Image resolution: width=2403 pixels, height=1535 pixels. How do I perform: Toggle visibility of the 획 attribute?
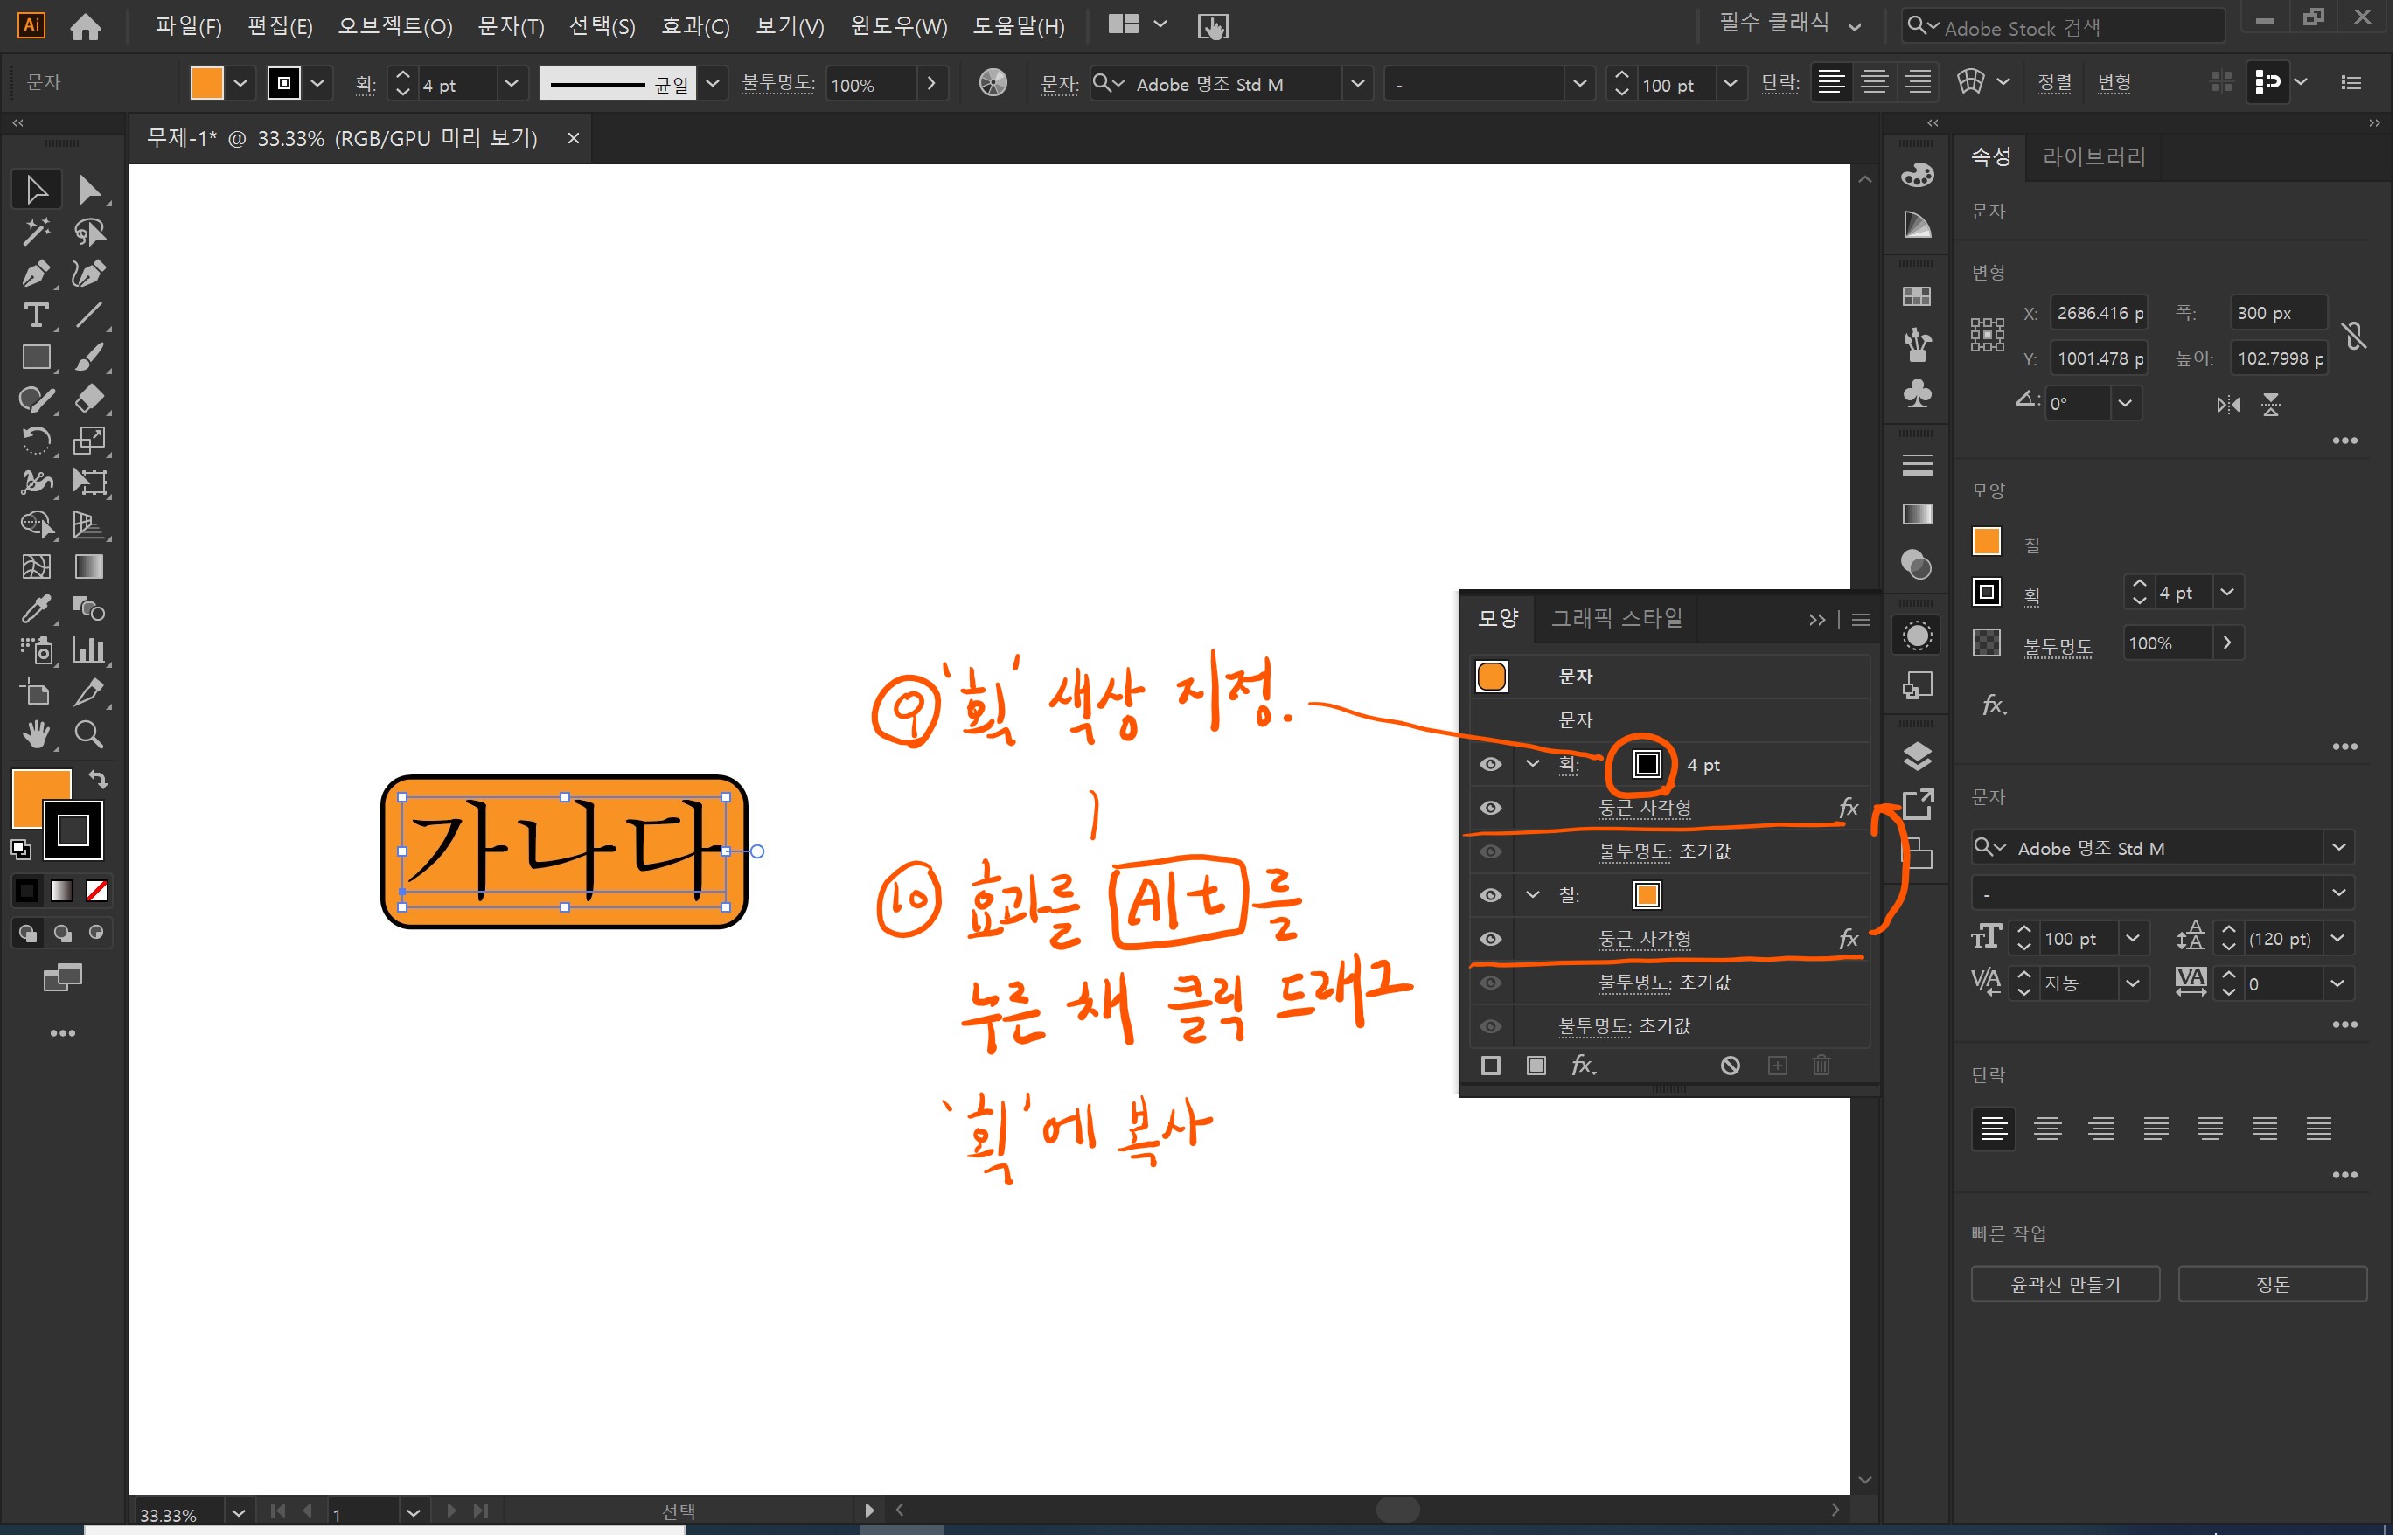click(x=1490, y=764)
